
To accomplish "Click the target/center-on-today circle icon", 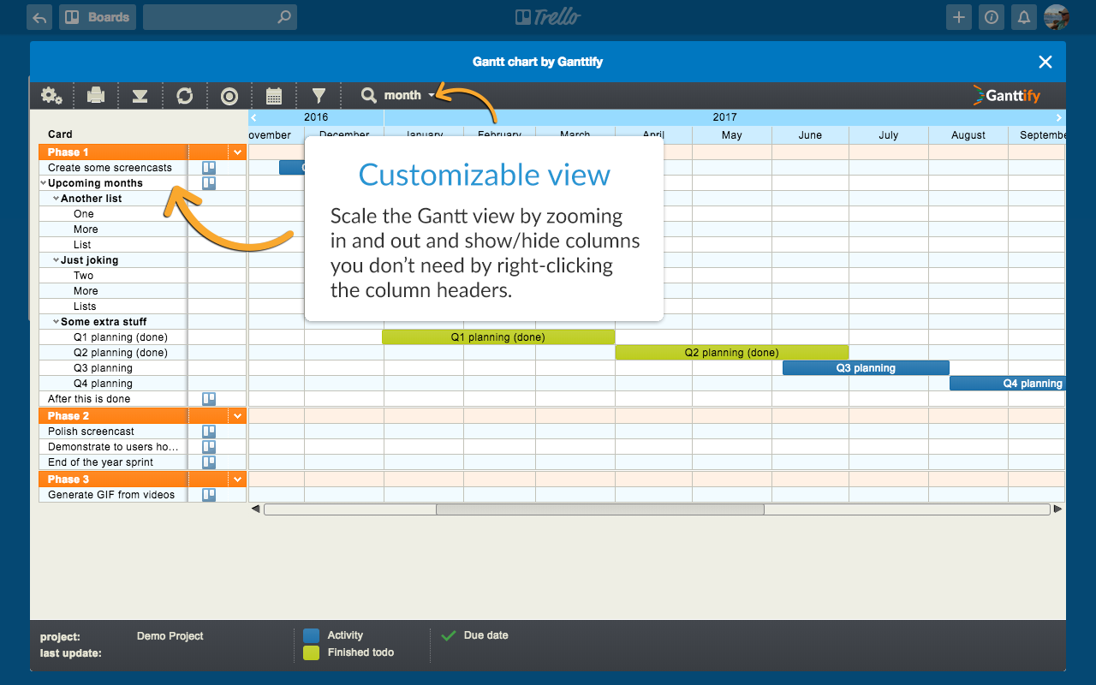I will 229,96.
